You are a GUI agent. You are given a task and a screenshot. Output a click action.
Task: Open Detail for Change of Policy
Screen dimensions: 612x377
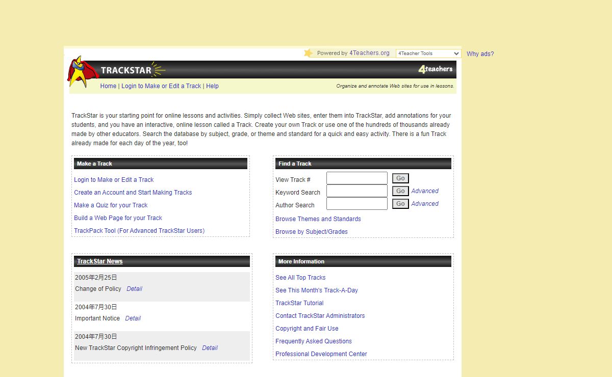tap(134, 289)
